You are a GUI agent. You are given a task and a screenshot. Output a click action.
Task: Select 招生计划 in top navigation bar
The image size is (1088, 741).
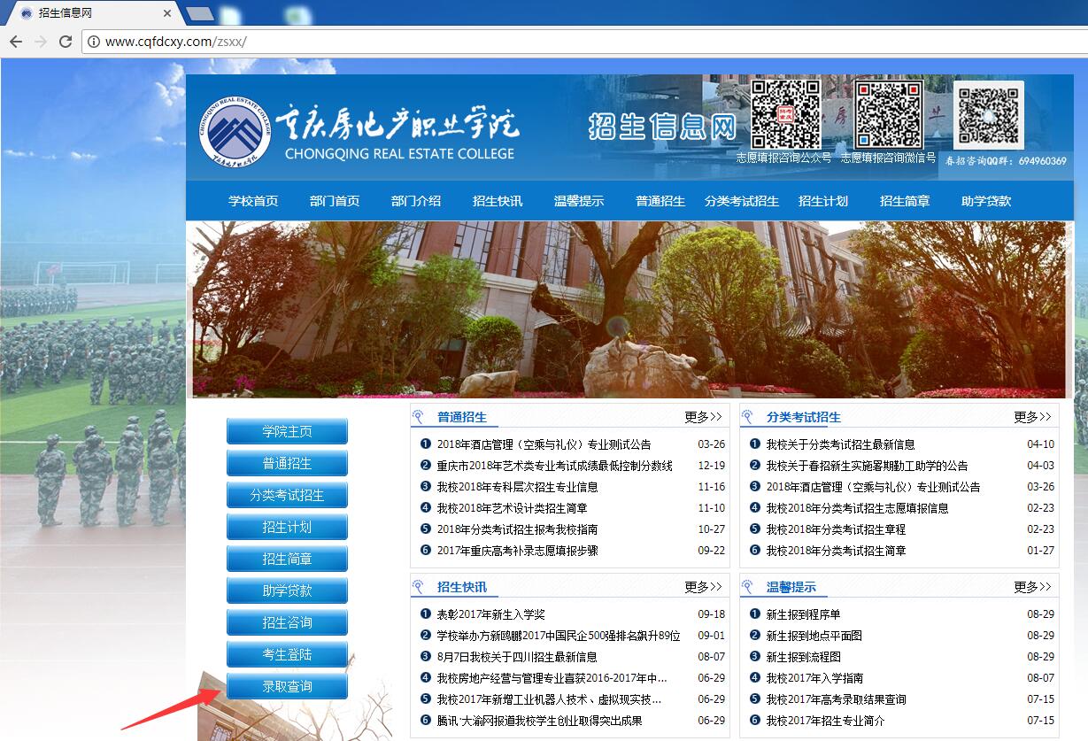(x=822, y=201)
